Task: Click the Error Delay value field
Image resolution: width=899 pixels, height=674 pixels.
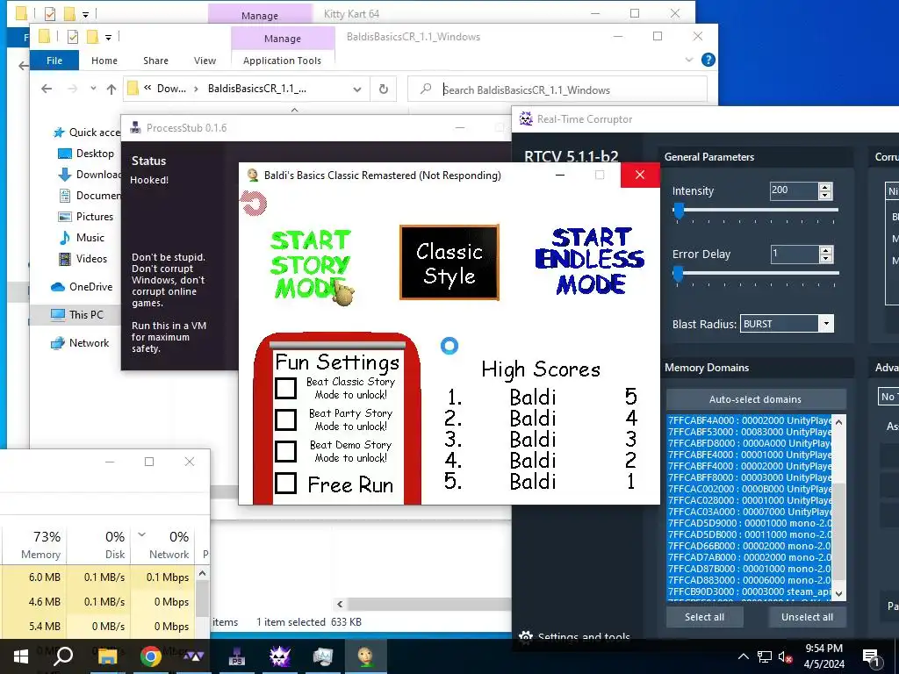Action: [x=794, y=254]
